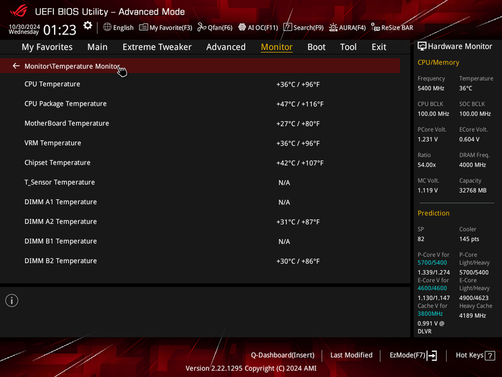Open the My Favorites tab
Viewport: 502px width, 377px height.
[47, 47]
